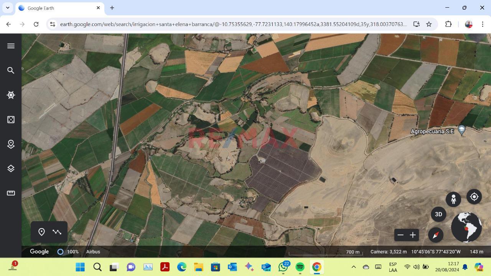Zoom in with the plus button

tap(413, 235)
